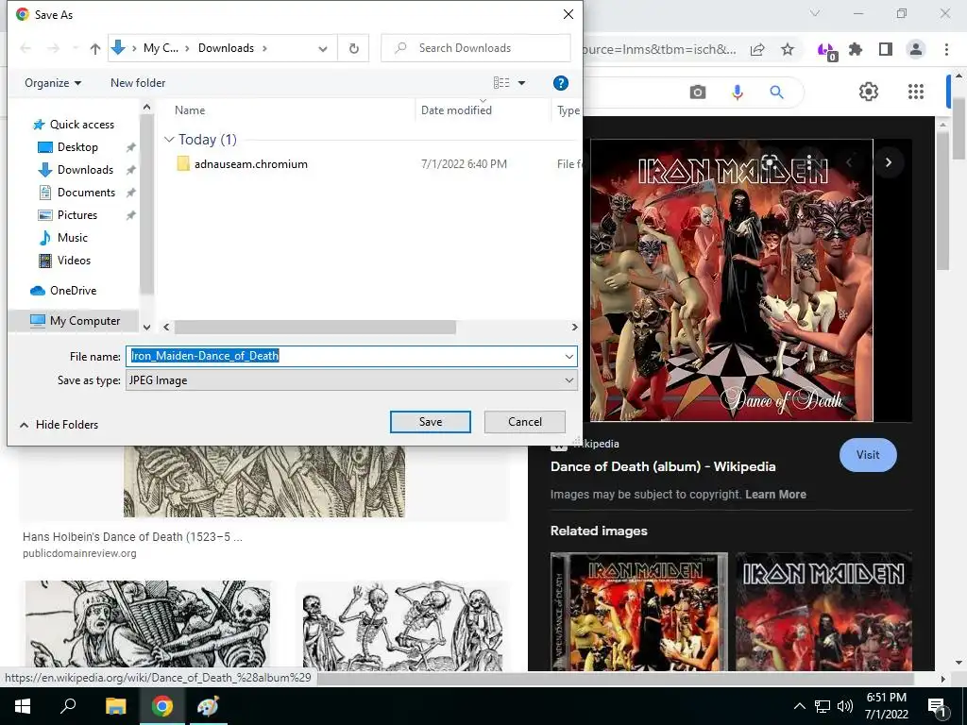Open Paint app from taskbar
Viewport: 967px width, 725px height.
click(208, 706)
